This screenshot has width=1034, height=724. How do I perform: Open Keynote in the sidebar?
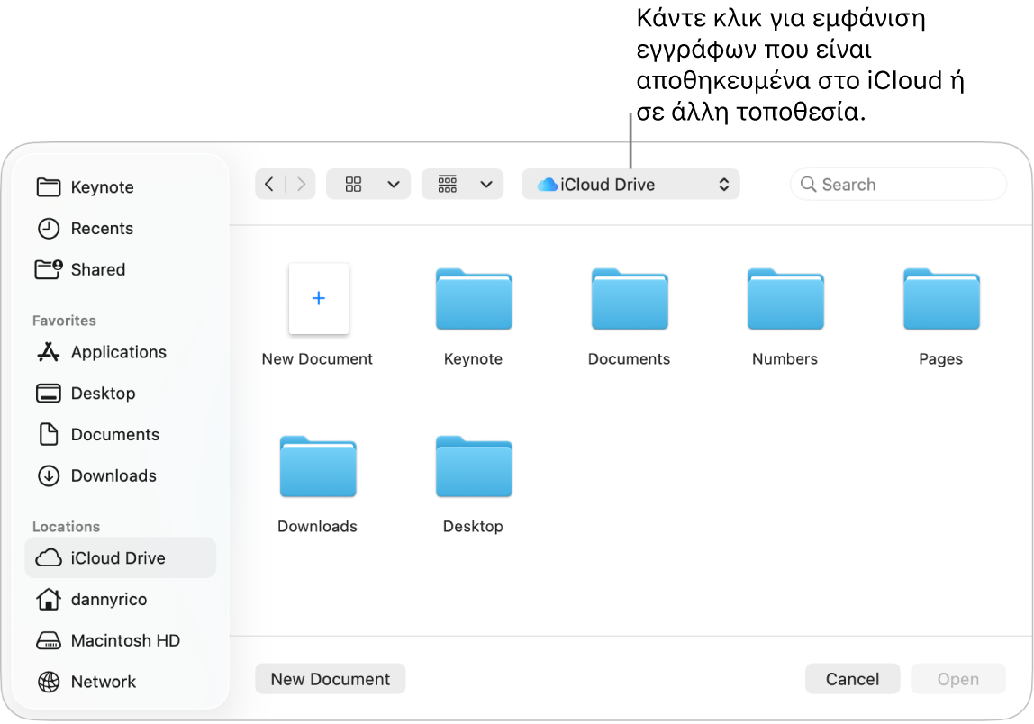tap(120, 187)
